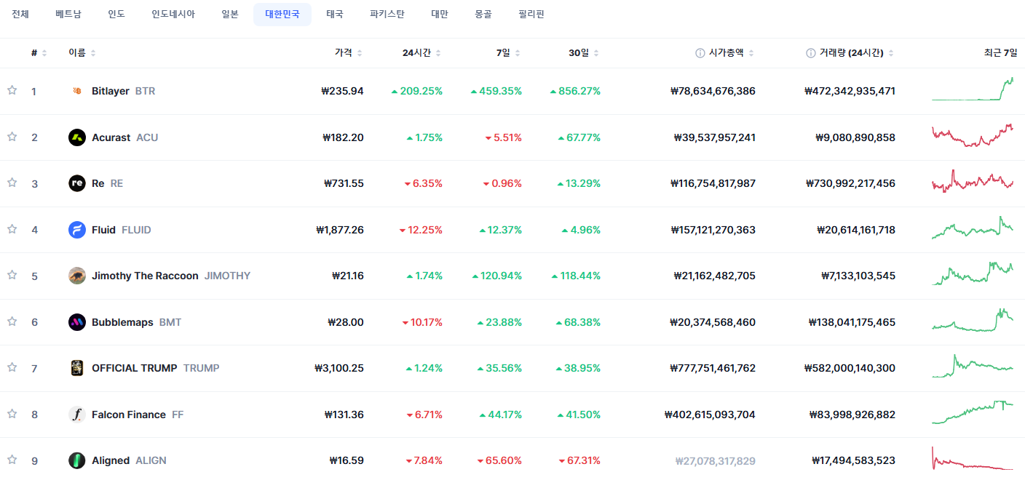
Task: Select the 대한민국 tab
Action: click(x=282, y=14)
